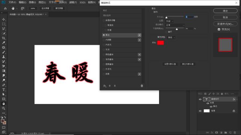
Task: Click Make Default (设置为默认值) button
Action: [170, 64]
